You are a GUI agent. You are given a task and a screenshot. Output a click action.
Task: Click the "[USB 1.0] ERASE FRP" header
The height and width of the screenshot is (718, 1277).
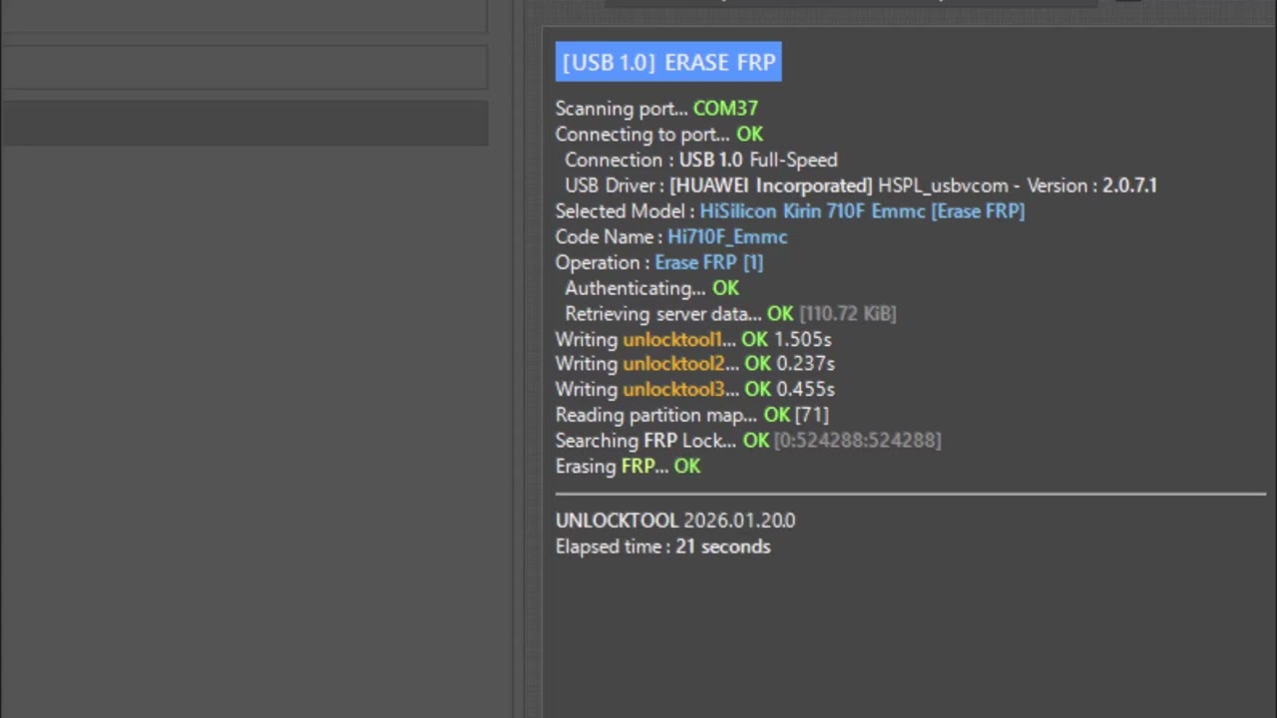668,62
